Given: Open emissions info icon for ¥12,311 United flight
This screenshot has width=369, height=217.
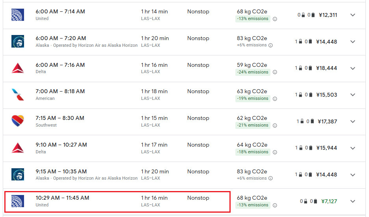Looking at the screenshot, I should [275, 19].
